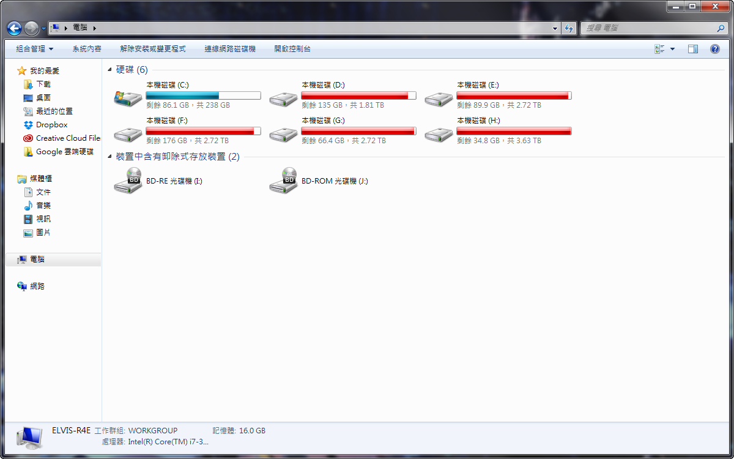Click 系統內容 in the toolbar

point(87,48)
